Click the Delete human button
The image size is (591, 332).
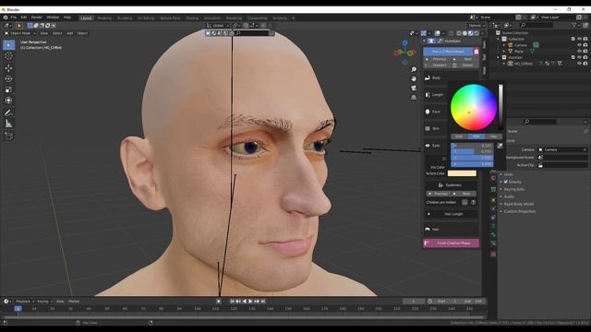[464, 65]
